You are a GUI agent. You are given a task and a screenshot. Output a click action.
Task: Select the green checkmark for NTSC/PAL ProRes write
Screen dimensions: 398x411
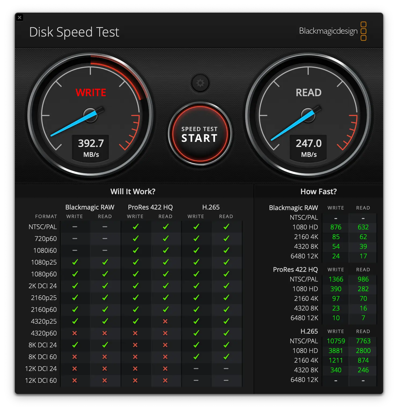click(x=136, y=226)
